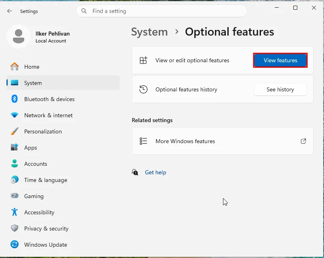Click the Apps icon in sidebar
324x258 pixels.
(15, 147)
